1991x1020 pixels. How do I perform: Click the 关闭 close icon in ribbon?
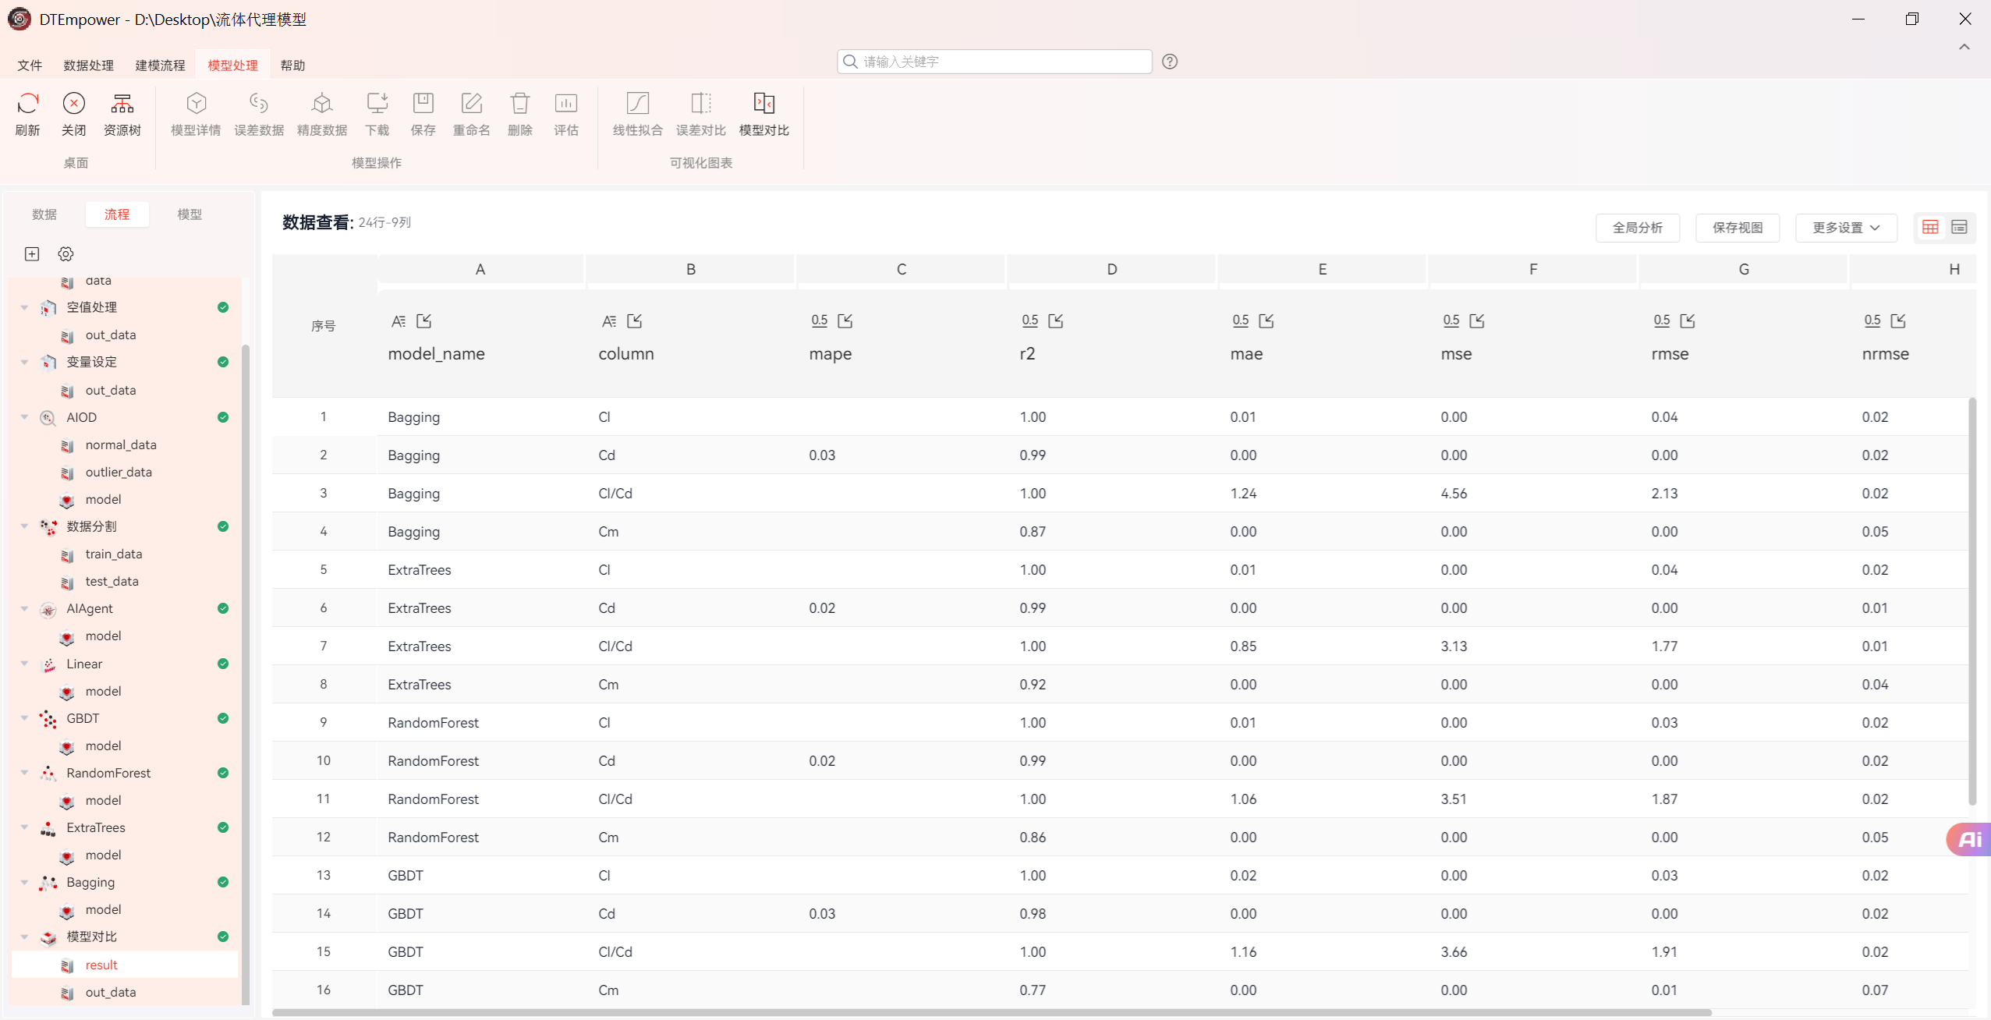74,104
